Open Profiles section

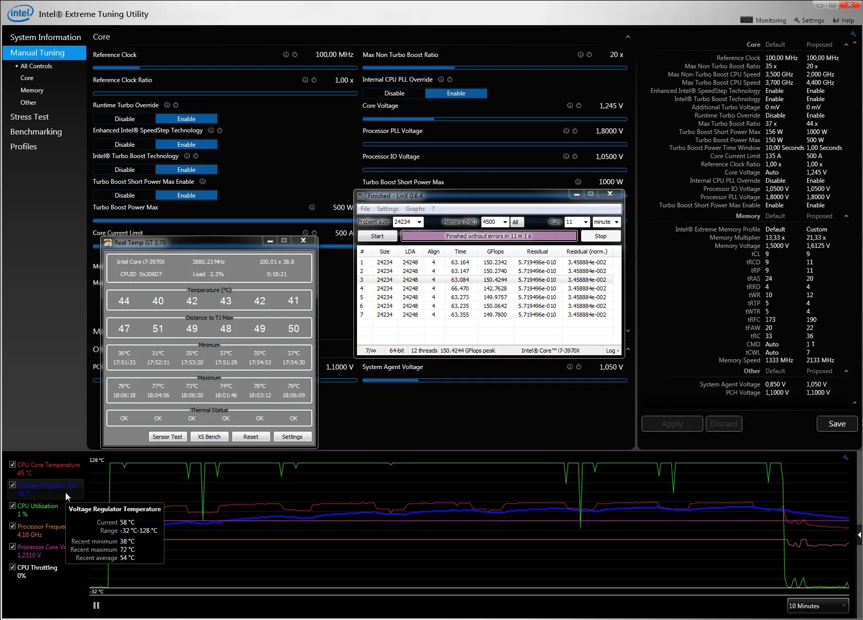click(24, 147)
